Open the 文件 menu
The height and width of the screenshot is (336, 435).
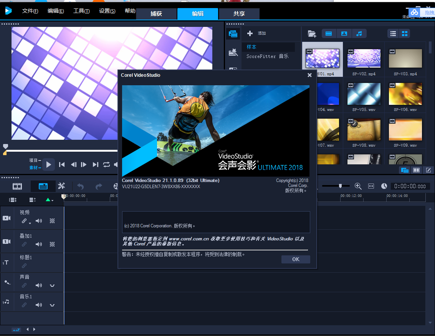30,11
